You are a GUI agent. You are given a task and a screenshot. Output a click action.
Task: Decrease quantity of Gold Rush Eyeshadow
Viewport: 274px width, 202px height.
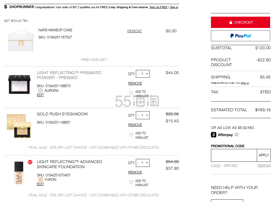point(138,115)
